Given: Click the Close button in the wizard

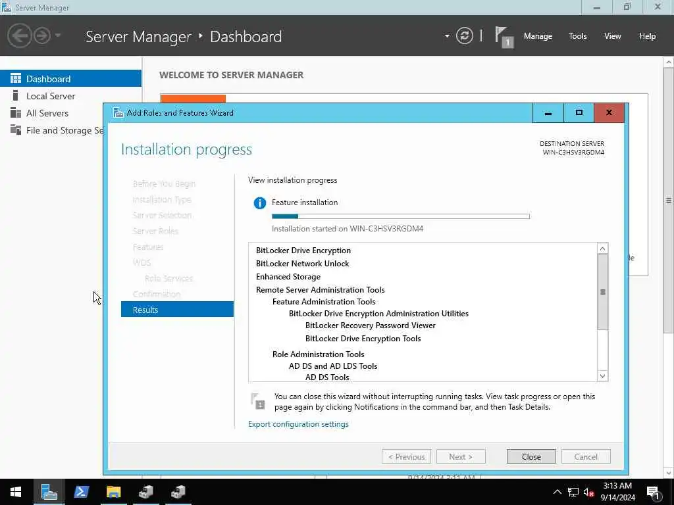Looking at the screenshot, I should tap(531, 456).
